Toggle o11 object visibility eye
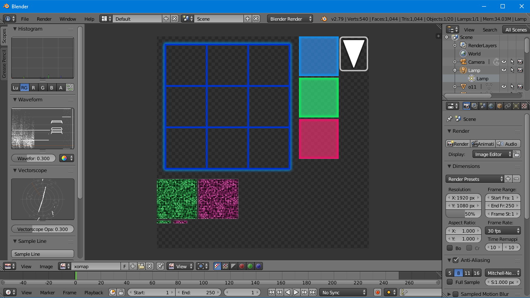The height and width of the screenshot is (298, 530). pos(504,87)
